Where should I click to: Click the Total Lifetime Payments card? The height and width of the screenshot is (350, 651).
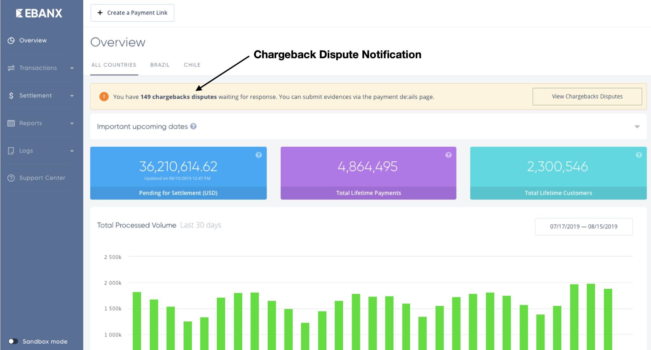368,173
